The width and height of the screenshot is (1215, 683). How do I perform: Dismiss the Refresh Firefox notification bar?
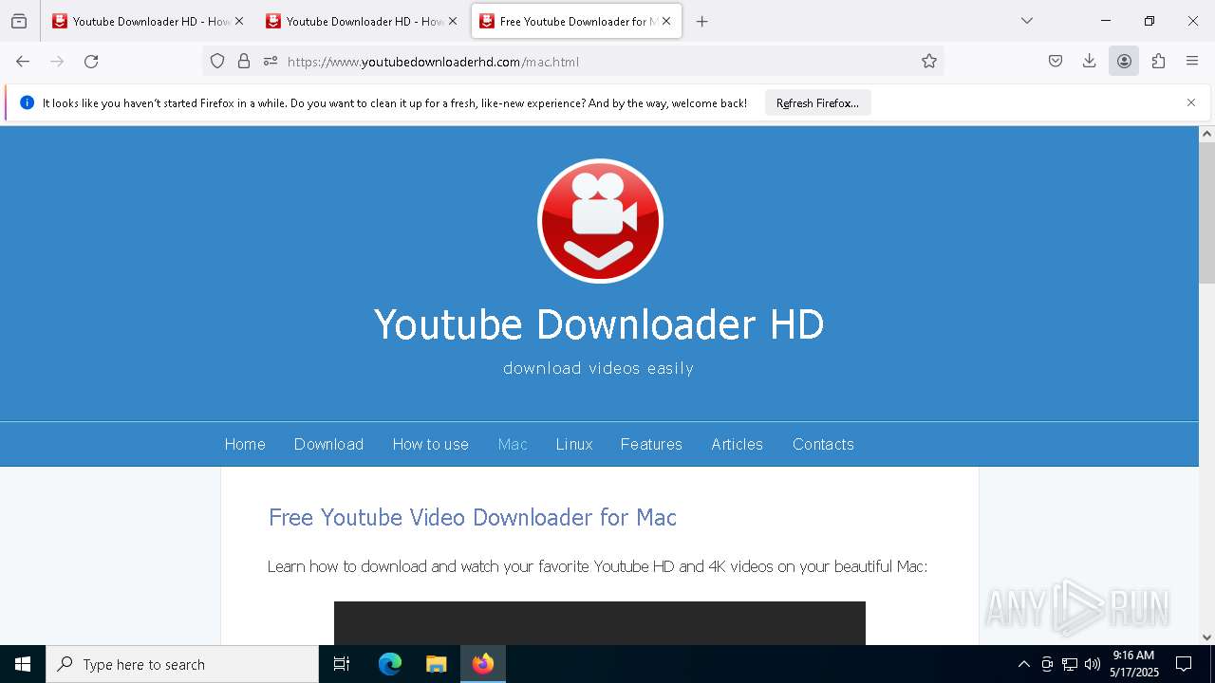coord(1191,102)
